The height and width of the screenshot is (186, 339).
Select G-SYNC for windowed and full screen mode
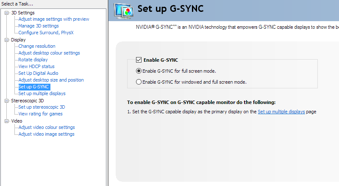click(x=139, y=82)
